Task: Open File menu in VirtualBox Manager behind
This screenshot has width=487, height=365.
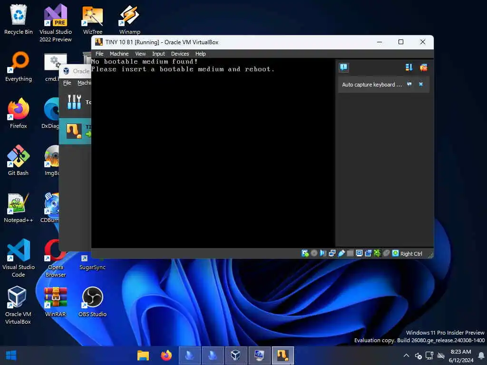Action: click(67, 83)
